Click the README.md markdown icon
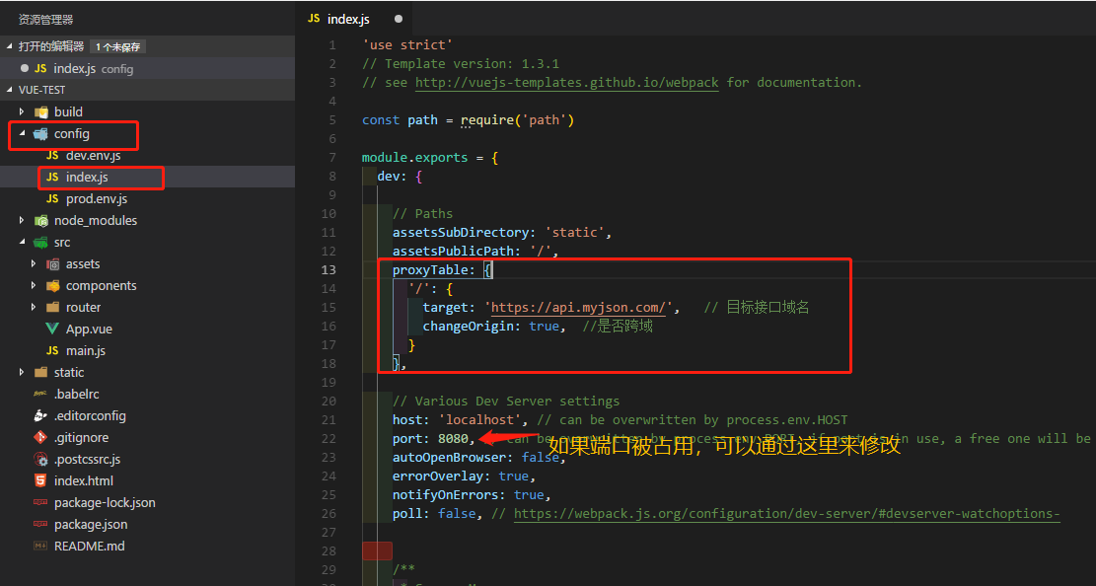The height and width of the screenshot is (586, 1096). [x=40, y=547]
